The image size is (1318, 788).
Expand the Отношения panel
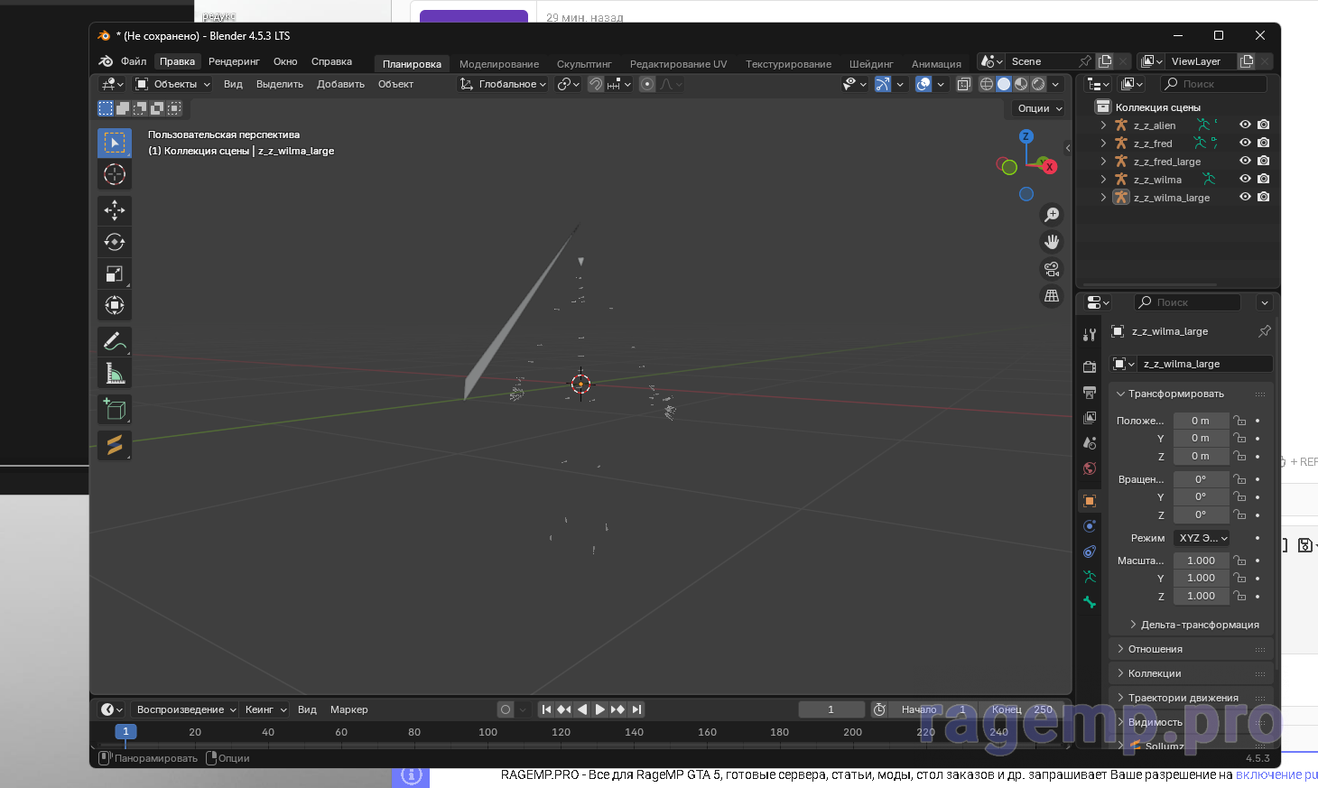coord(1155,649)
